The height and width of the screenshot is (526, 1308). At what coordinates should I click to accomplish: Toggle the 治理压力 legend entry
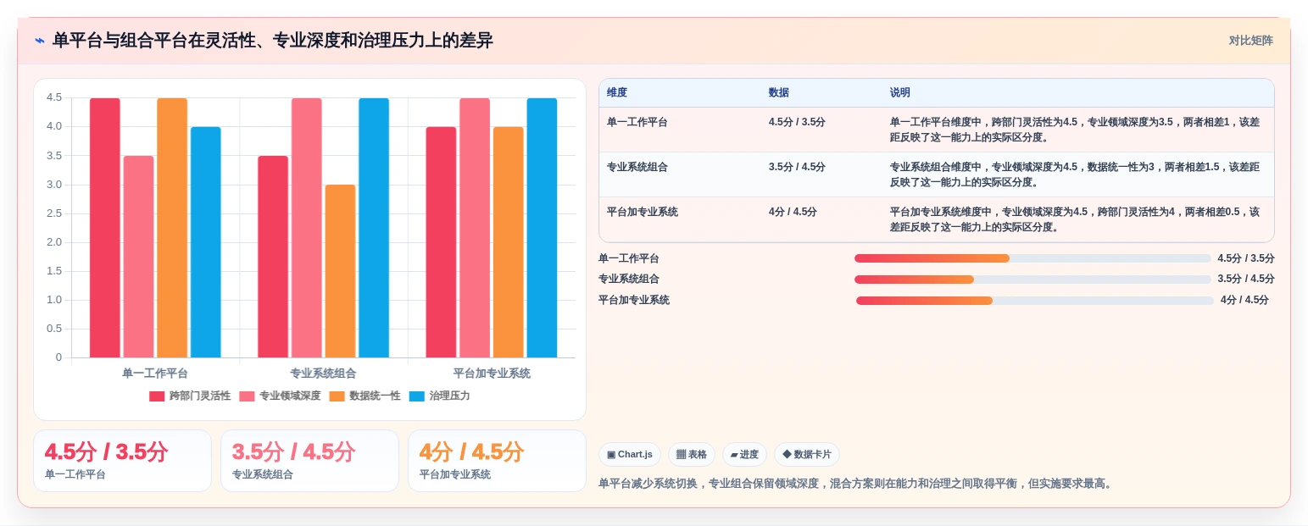pos(439,396)
